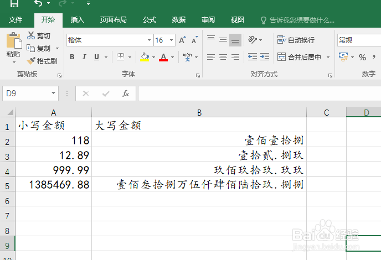Increase cell indent
This screenshot has width=381, height=260.
265,57
